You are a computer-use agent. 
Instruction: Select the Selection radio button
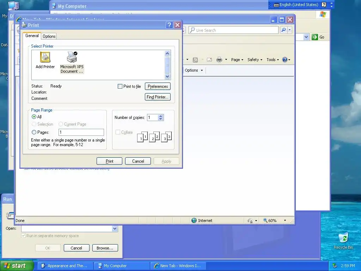click(34, 124)
